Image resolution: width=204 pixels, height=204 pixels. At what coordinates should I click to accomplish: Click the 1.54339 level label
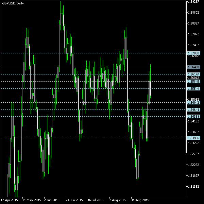[x=193, y=116]
